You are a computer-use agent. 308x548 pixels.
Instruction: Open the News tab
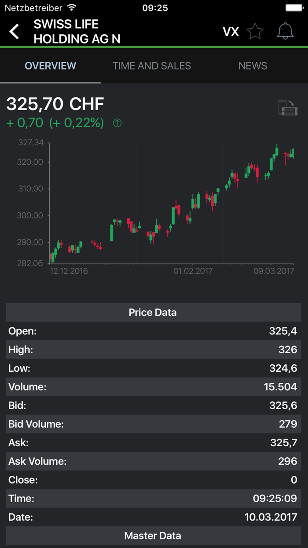click(x=253, y=65)
